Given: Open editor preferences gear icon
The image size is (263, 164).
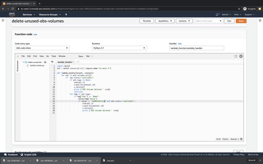Looking at the screenshot, I should (x=241, y=56).
